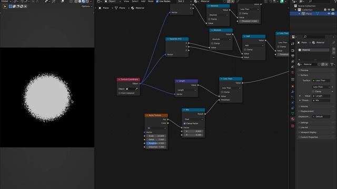Click the properties search field

pyautogui.click(x=313, y=37)
